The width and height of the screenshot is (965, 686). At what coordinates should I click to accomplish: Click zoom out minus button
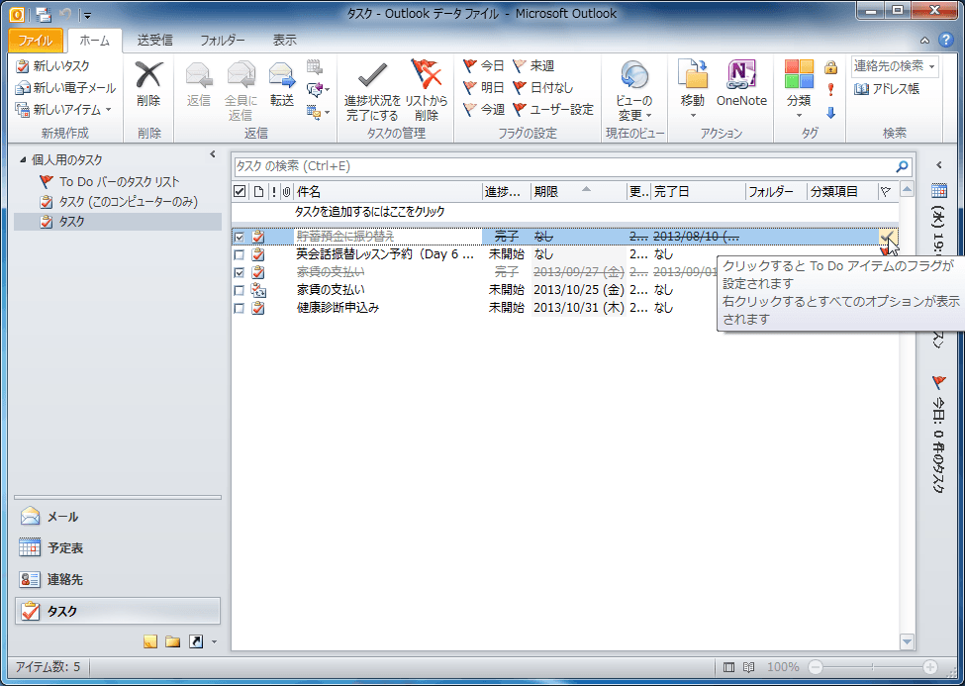pos(816,667)
